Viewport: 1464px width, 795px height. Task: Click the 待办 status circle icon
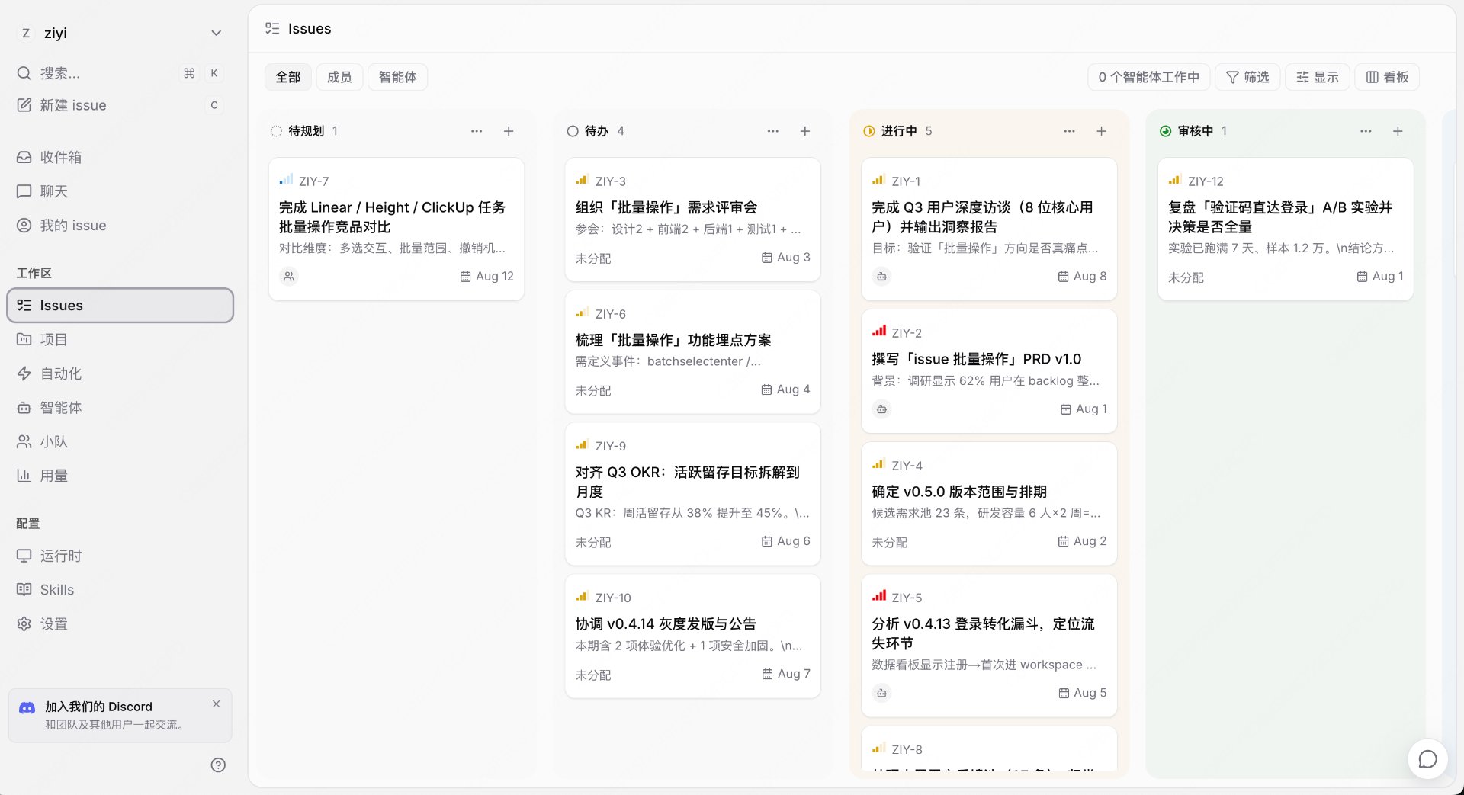click(573, 131)
